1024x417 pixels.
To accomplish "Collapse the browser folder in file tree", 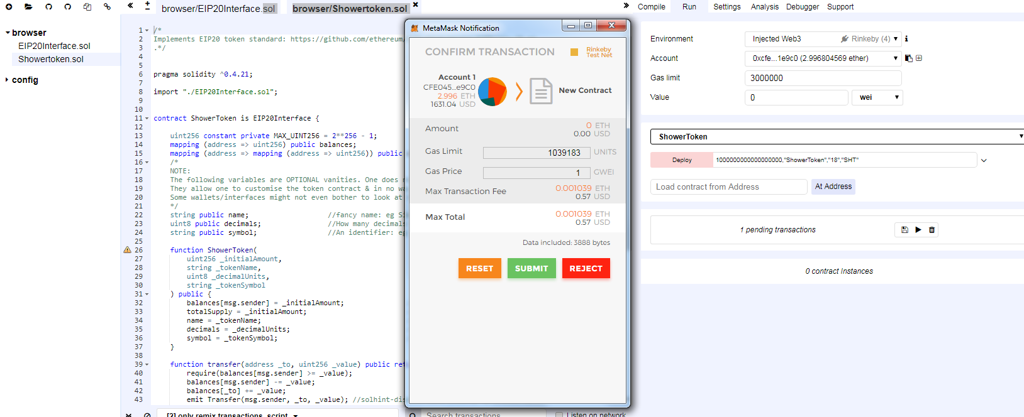I will [8, 33].
